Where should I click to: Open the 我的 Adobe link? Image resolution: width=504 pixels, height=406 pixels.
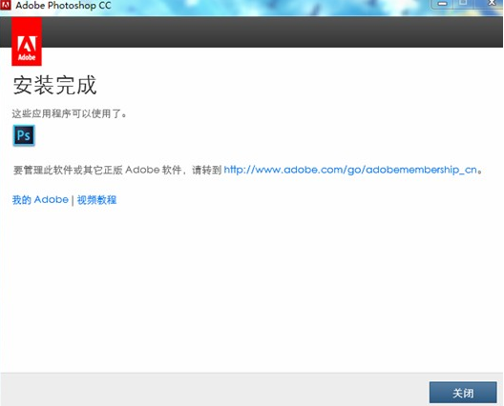coord(40,200)
